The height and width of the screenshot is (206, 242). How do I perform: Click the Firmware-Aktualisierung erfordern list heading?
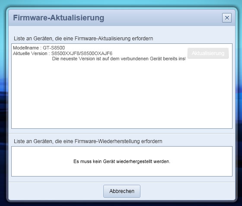(x=83, y=39)
